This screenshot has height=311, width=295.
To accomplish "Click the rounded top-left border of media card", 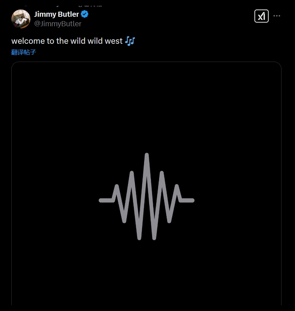I will pos(14,64).
